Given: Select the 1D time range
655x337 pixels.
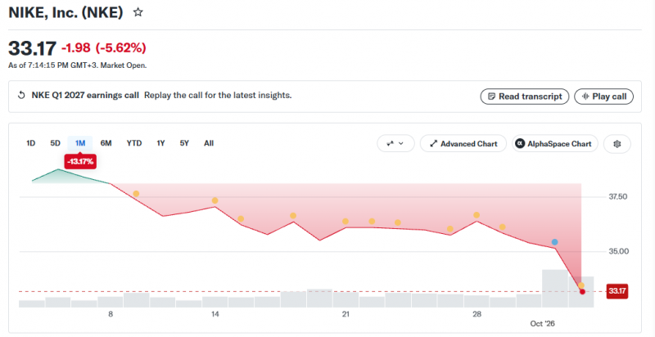Looking at the screenshot, I should pos(30,143).
